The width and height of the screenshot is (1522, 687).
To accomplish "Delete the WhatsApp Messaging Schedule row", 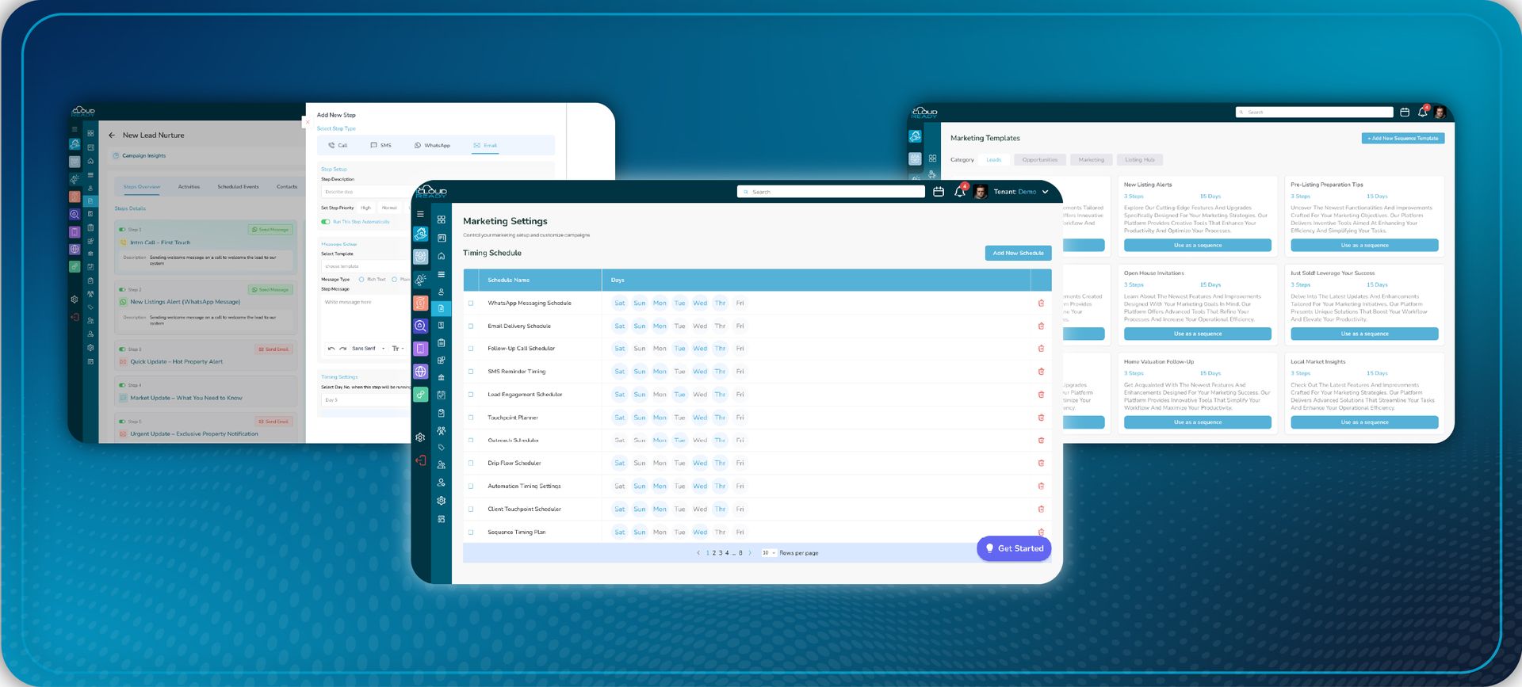I will click(x=1041, y=303).
